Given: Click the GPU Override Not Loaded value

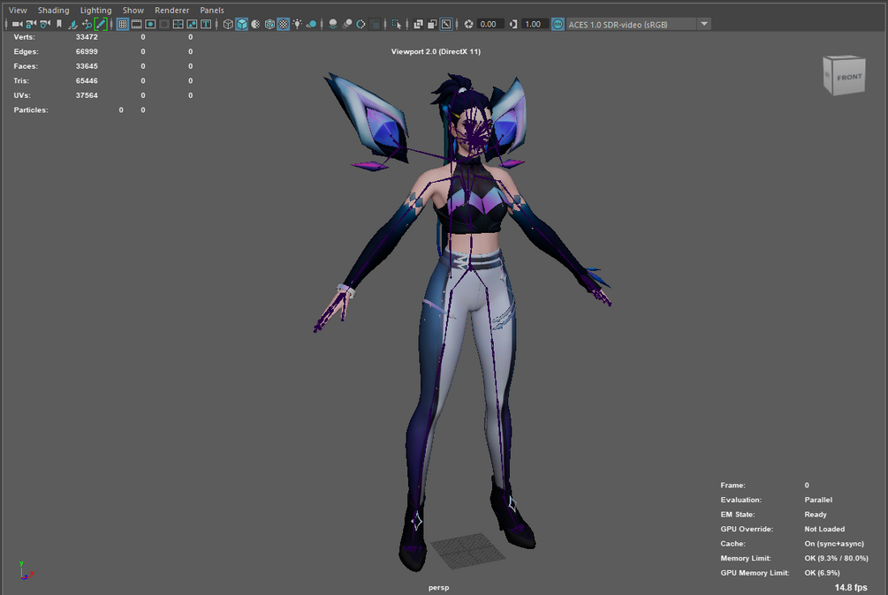Looking at the screenshot, I should click(x=824, y=530).
